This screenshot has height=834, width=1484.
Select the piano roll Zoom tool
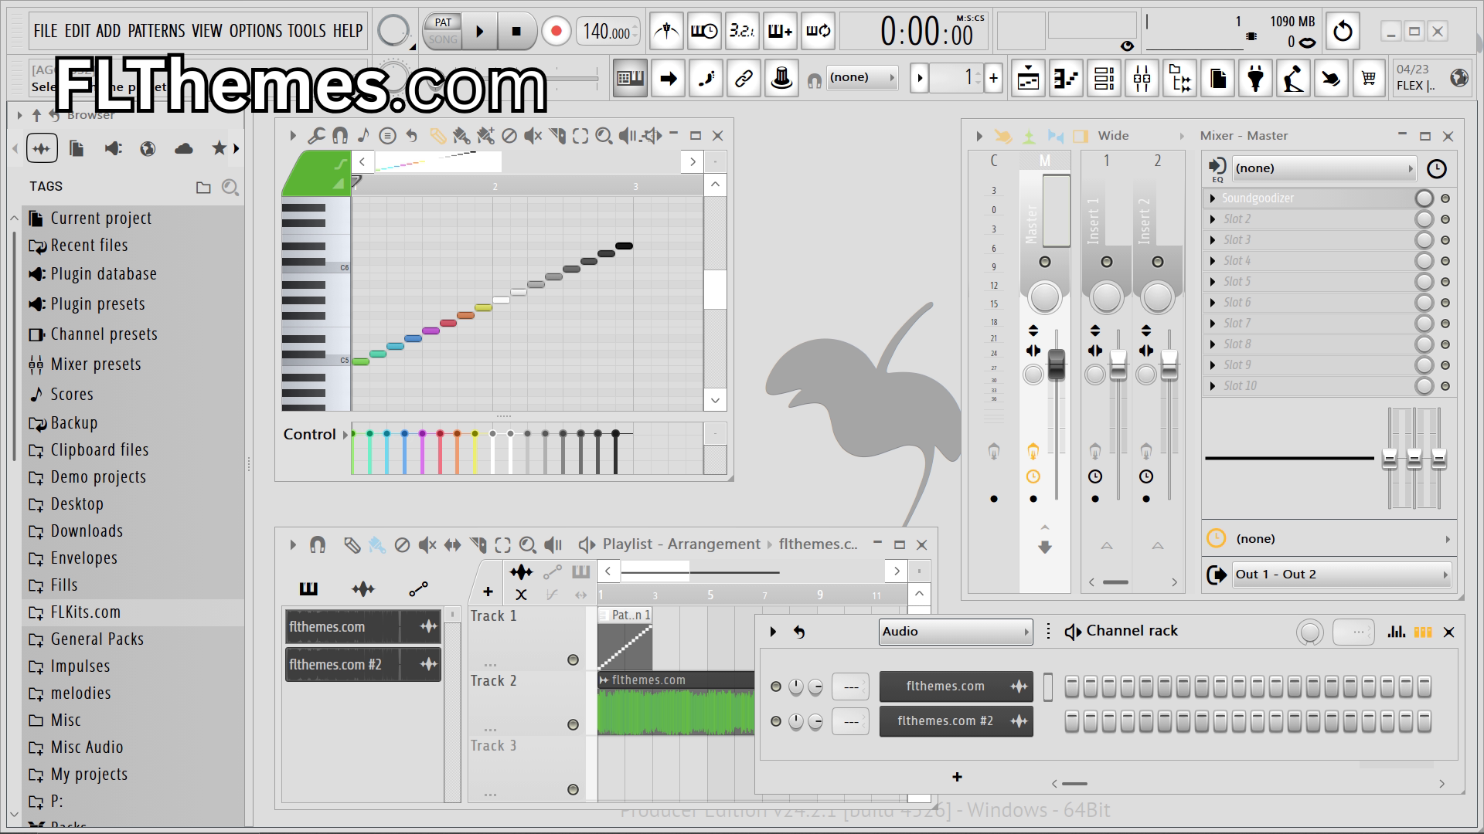coord(604,136)
